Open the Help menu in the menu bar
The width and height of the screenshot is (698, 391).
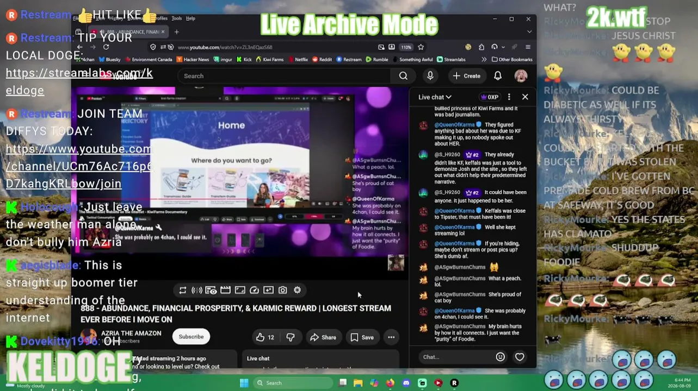pyautogui.click(x=190, y=18)
